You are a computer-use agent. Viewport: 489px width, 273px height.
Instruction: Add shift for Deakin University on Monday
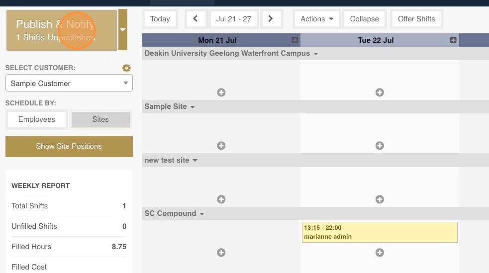coord(221,92)
